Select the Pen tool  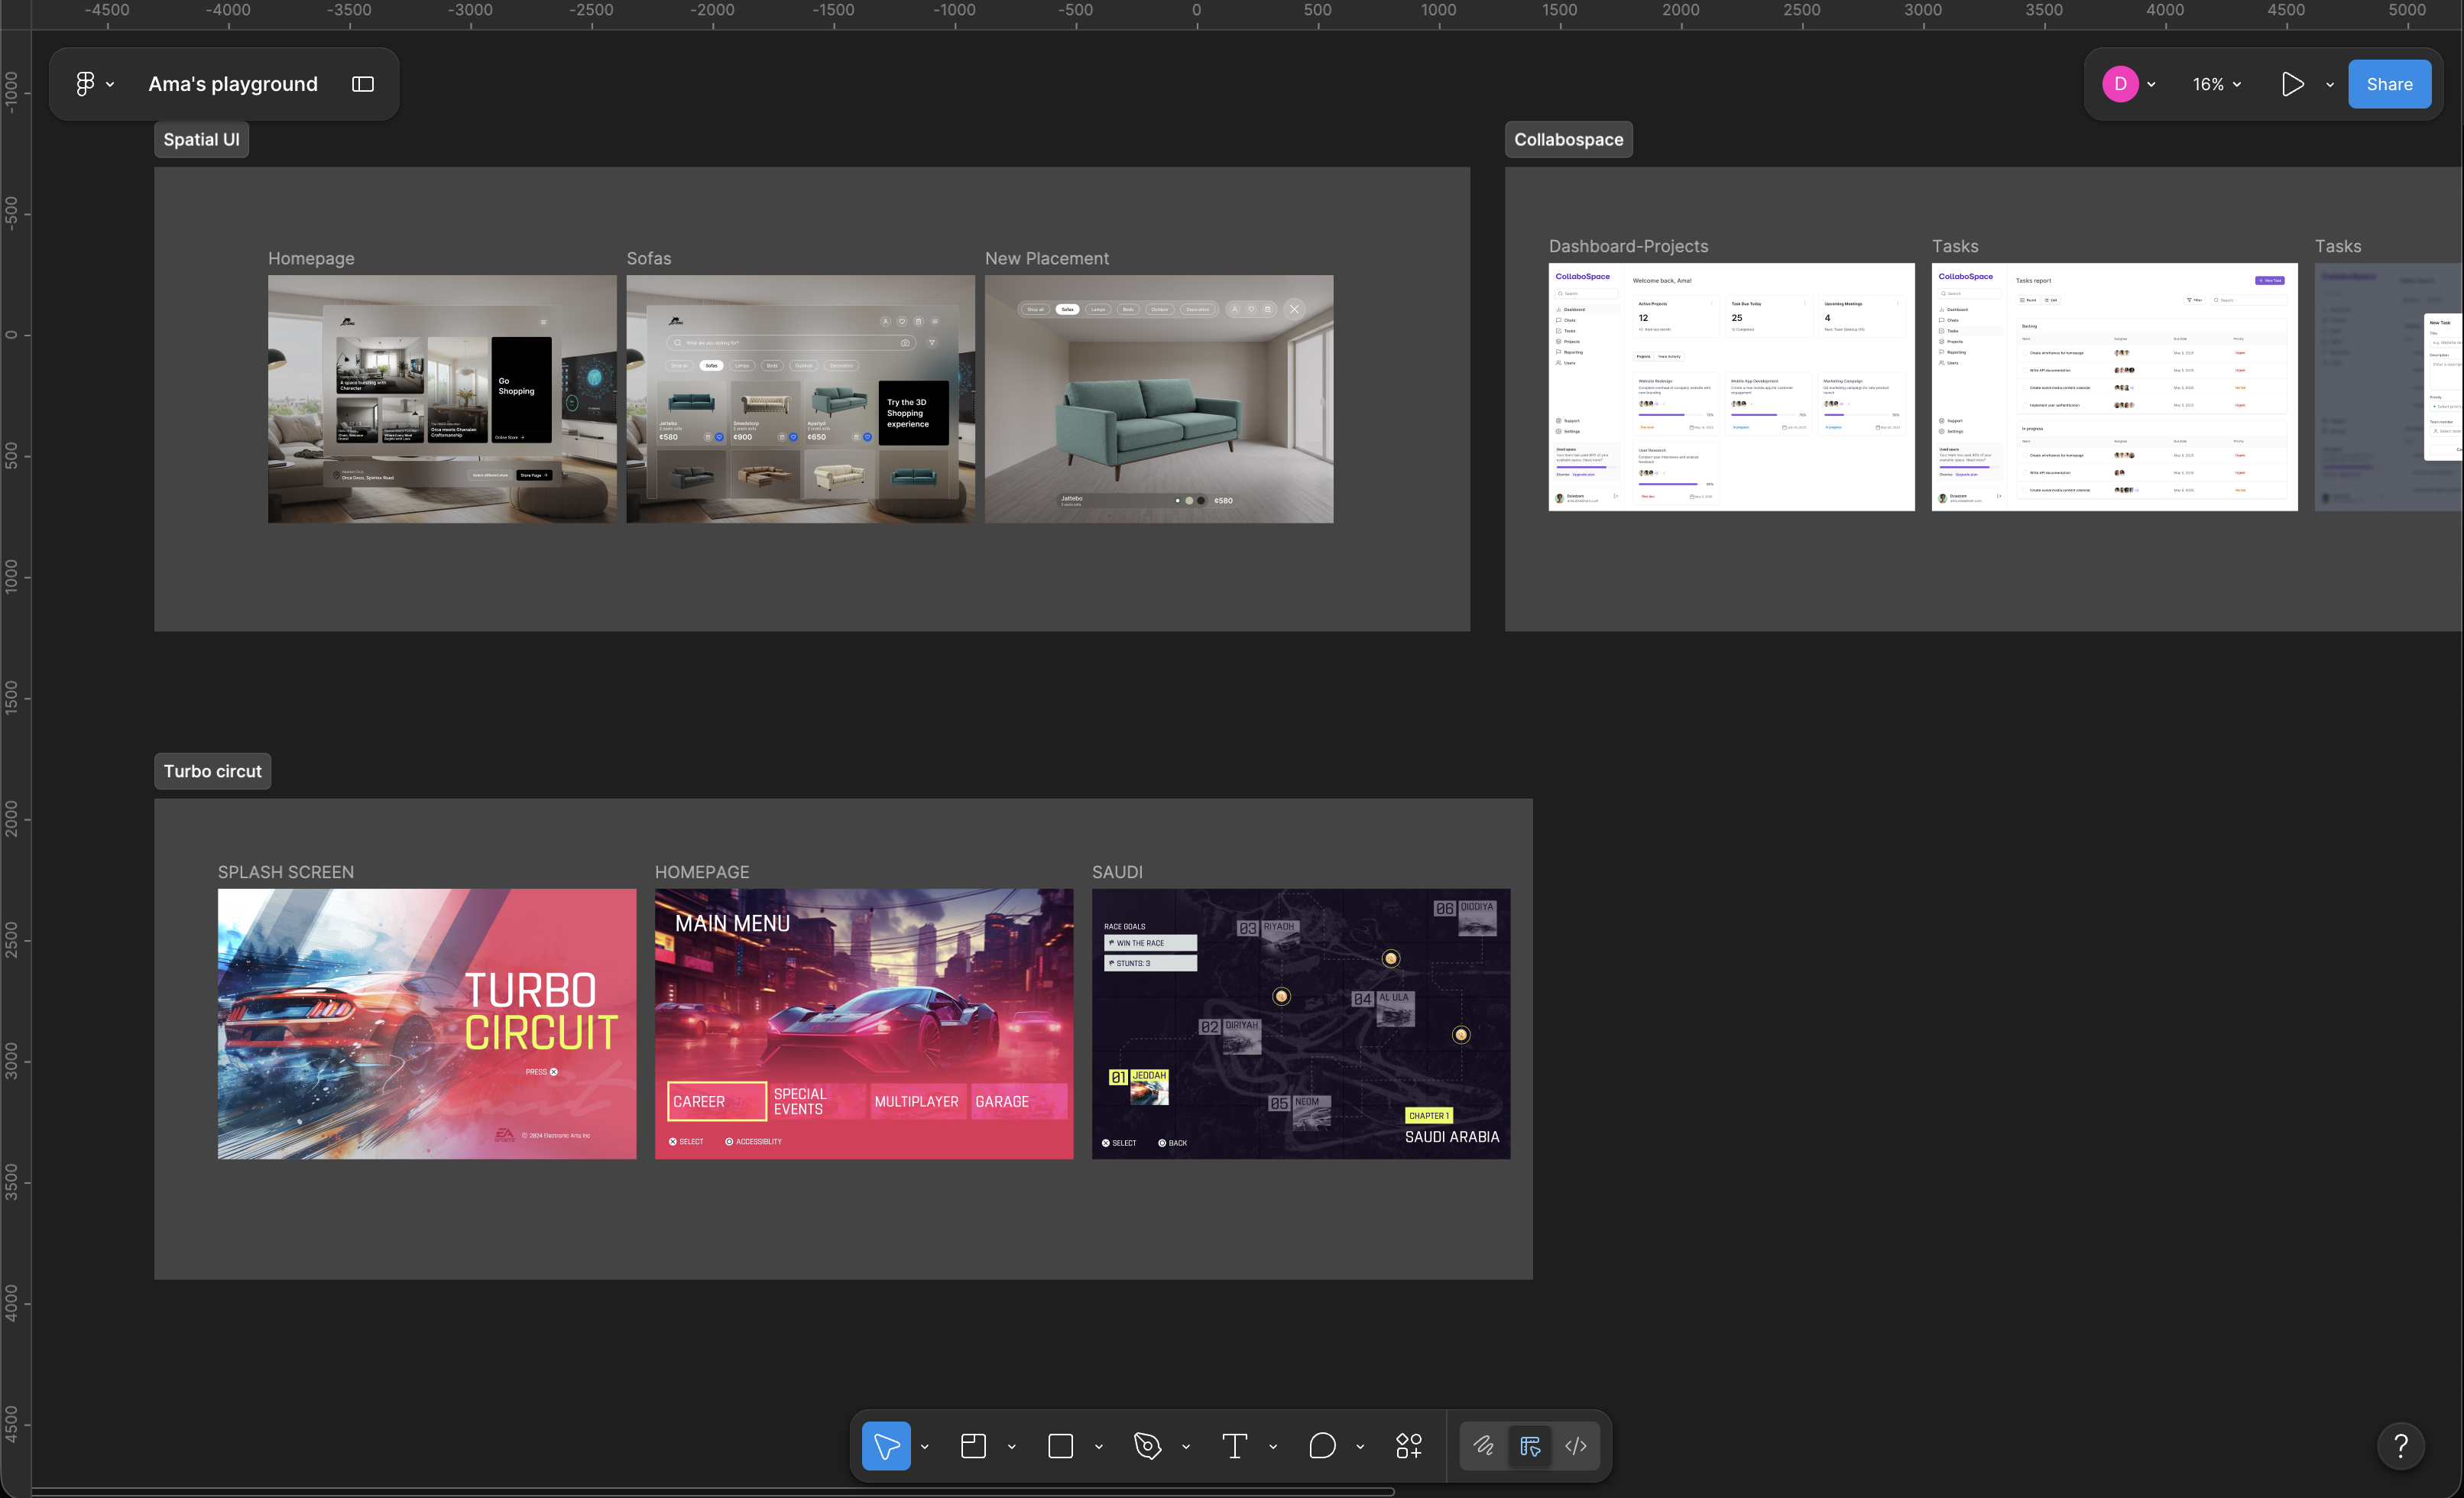pyautogui.click(x=1147, y=1445)
